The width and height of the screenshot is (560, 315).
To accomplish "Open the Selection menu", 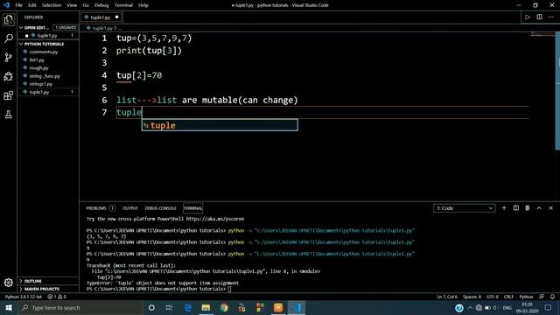I will point(52,5).
